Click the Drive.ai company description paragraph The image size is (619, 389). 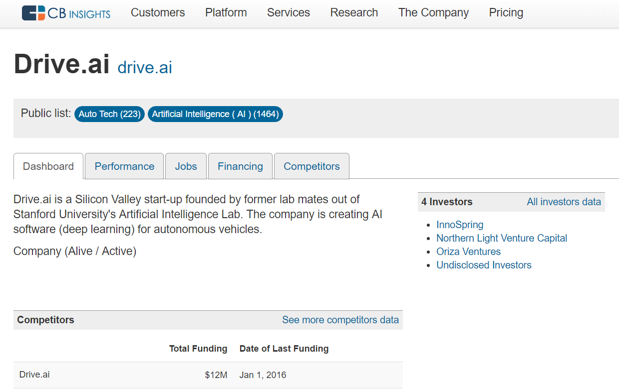(x=198, y=214)
